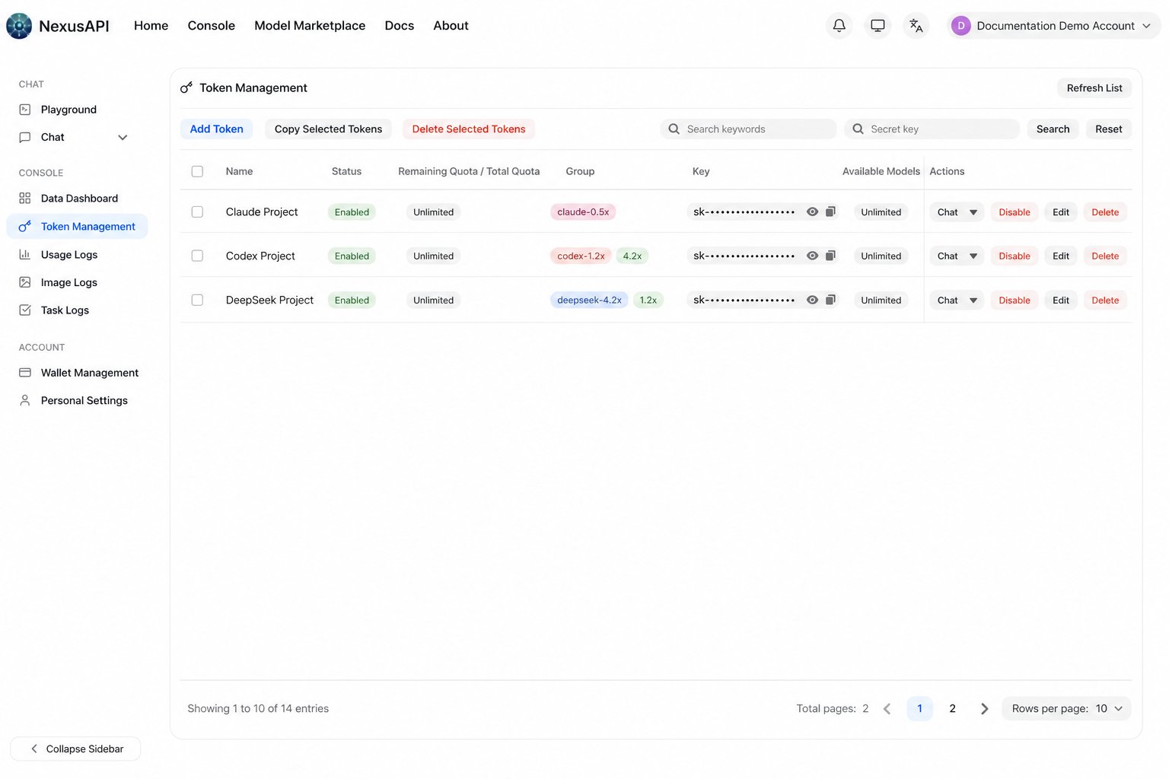
Task: Disable the Codex Project token
Action: [x=1015, y=256]
